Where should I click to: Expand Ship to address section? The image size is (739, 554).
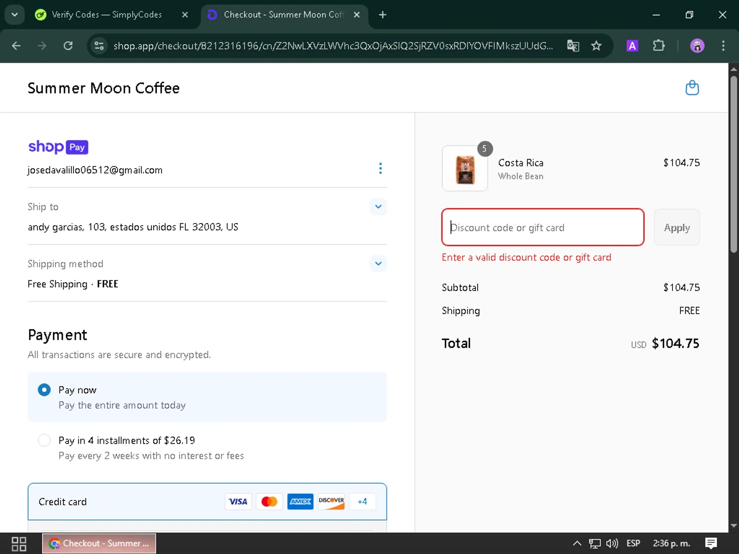coord(378,206)
